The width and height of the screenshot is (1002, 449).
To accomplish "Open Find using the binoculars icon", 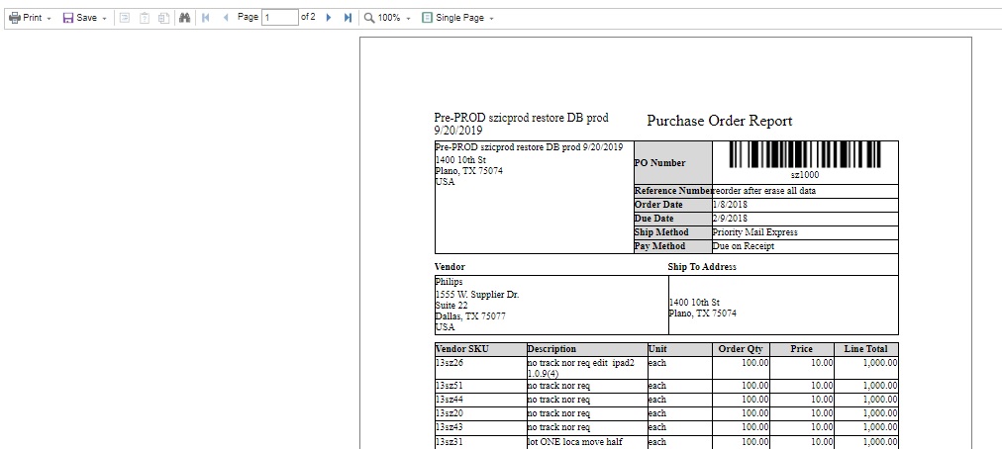I will click(184, 18).
